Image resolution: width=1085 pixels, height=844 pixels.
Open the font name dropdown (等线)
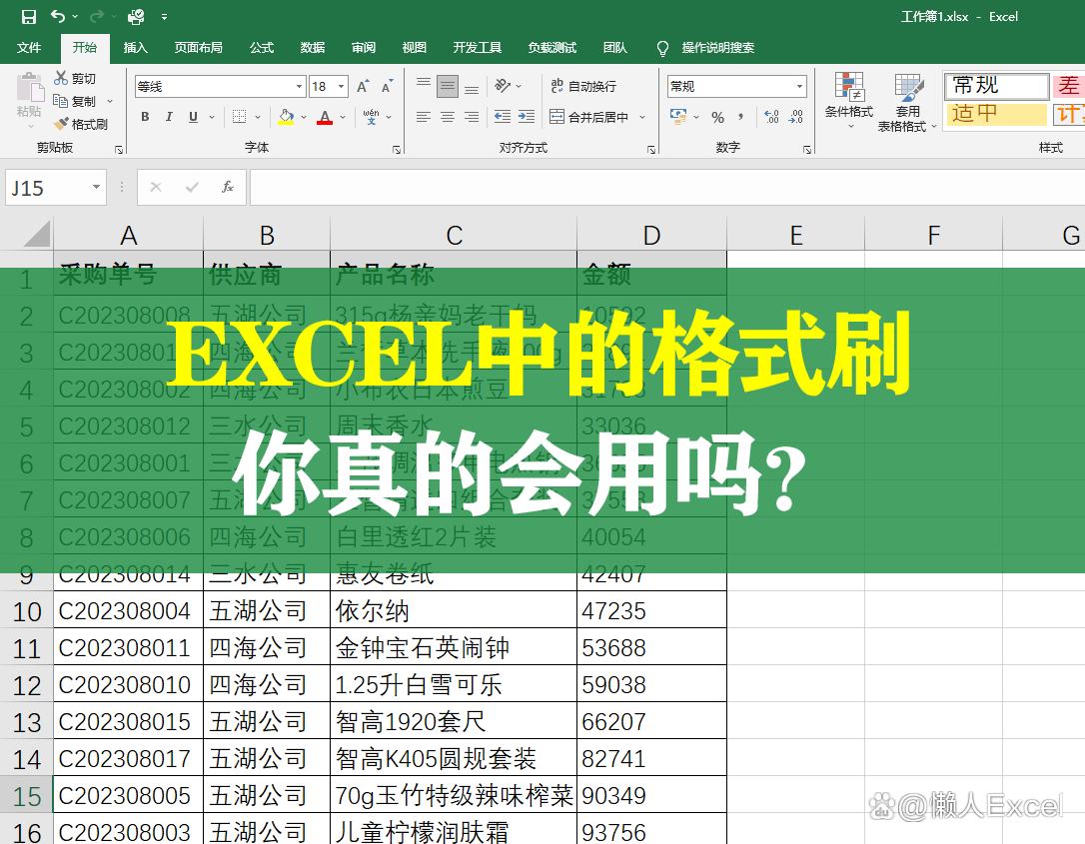click(x=299, y=87)
